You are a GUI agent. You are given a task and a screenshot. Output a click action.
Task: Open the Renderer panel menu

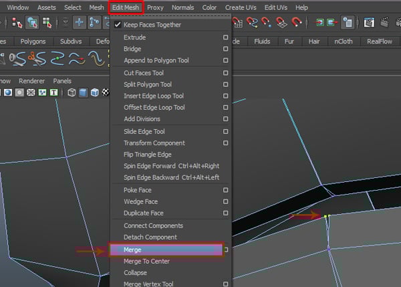[32, 81]
